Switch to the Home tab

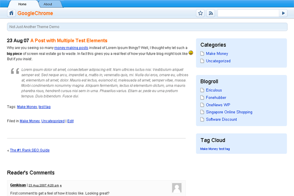pyautogui.click(x=23, y=4)
